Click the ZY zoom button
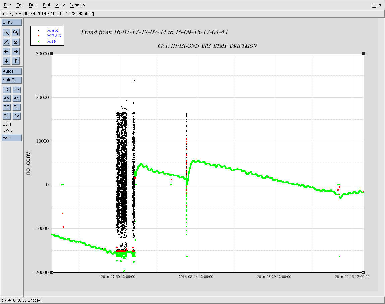This screenshot has width=385, height=304. coord(17,90)
